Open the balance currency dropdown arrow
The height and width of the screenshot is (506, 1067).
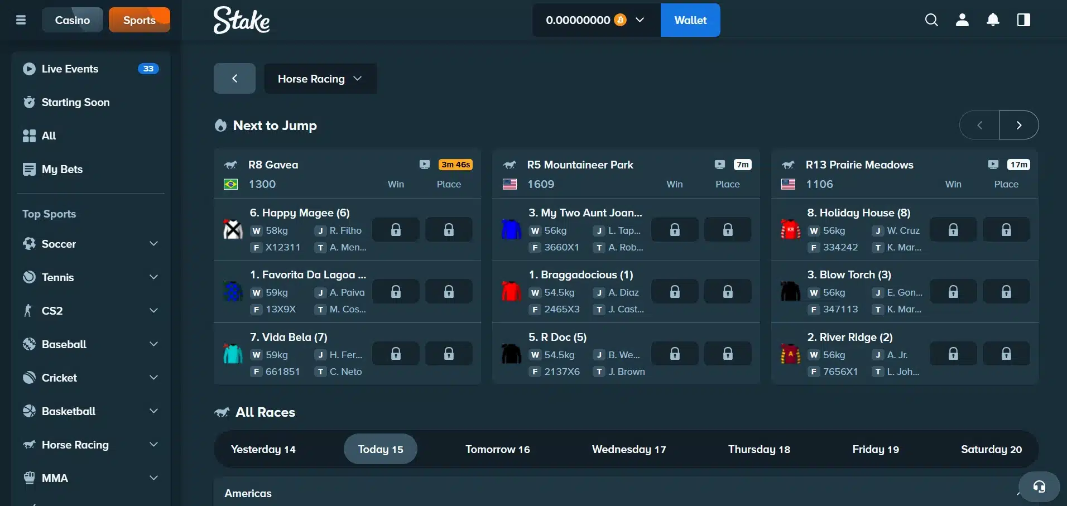coord(640,20)
